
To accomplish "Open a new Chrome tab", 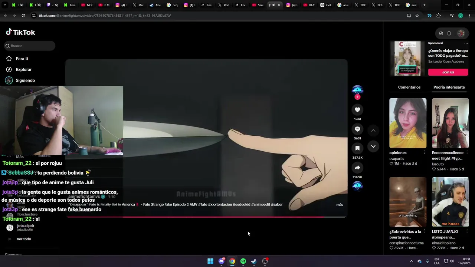I will click(x=424, y=5).
